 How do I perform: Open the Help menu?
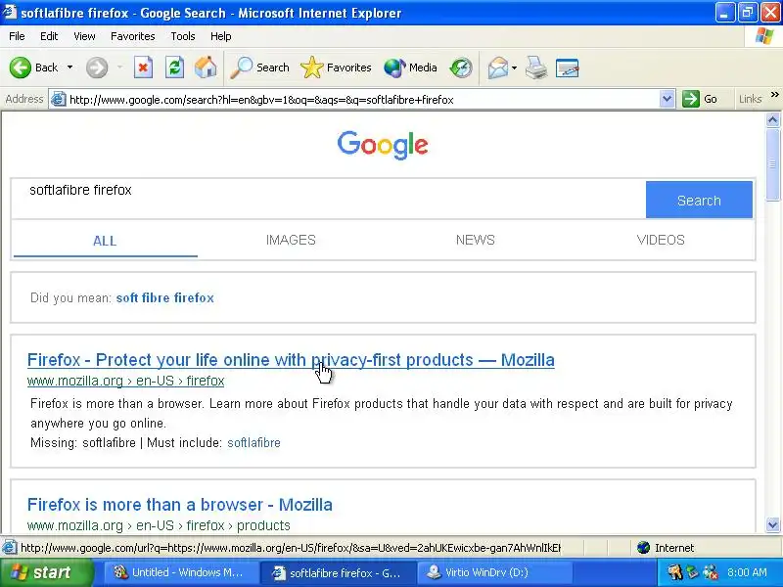click(x=221, y=36)
